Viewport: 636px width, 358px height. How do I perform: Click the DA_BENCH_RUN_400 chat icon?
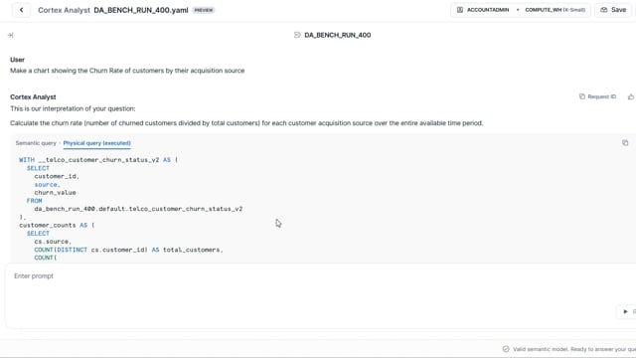click(x=297, y=35)
